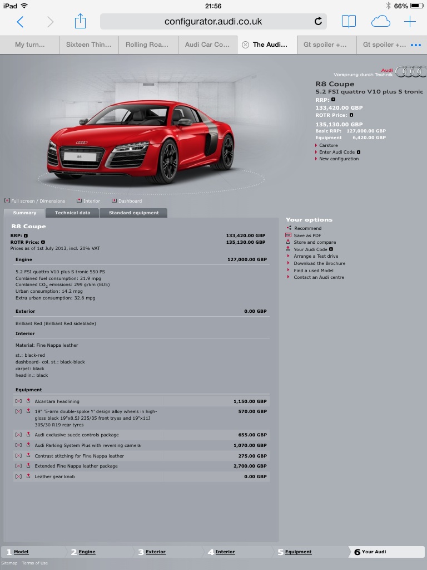Expand the Carstore arrow link
Viewport: 427px width, 570px height.
click(316, 145)
